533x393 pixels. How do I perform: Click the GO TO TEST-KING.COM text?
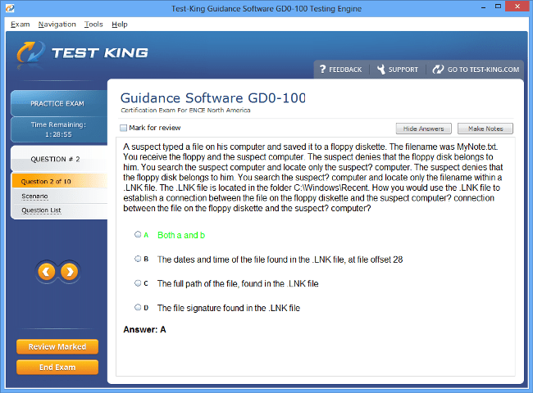point(483,70)
